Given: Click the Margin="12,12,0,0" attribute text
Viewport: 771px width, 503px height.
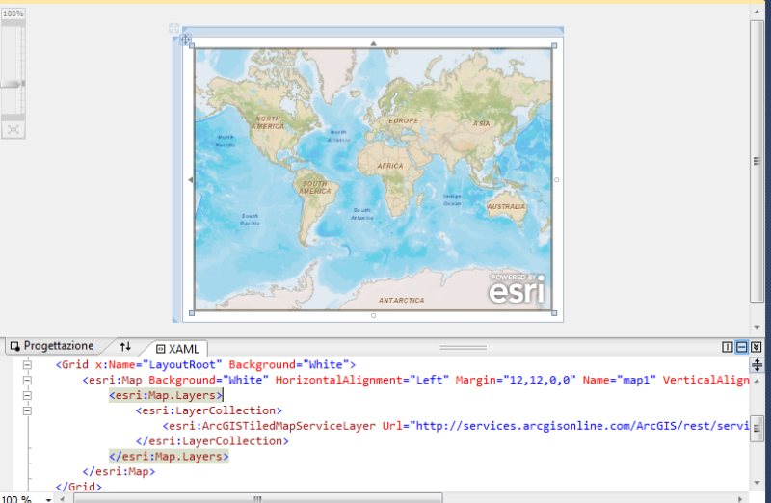Looking at the screenshot, I should 516,380.
